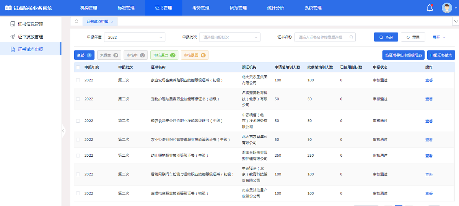Open 证书信息管理 in sidebar
Screen dimensions: 459x206
click(x=30, y=24)
